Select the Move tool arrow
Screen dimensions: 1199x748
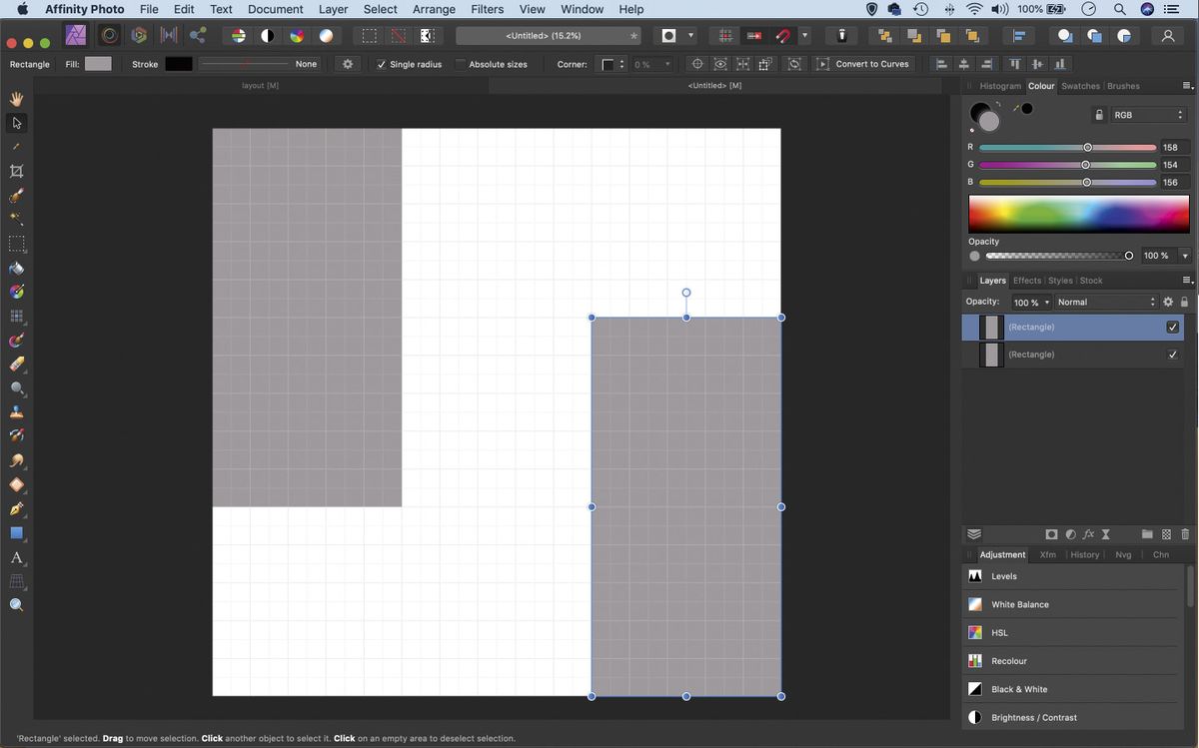tap(16, 123)
